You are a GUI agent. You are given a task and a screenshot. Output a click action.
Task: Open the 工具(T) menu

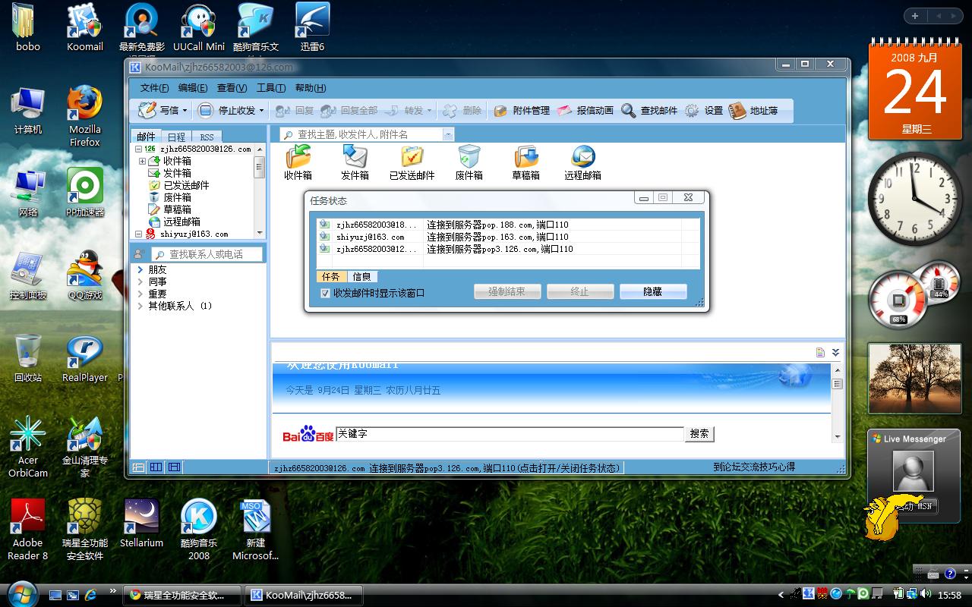coord(270,88)
